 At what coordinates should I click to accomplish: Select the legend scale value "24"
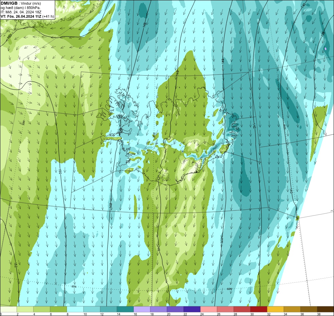[x=202, y=314]
